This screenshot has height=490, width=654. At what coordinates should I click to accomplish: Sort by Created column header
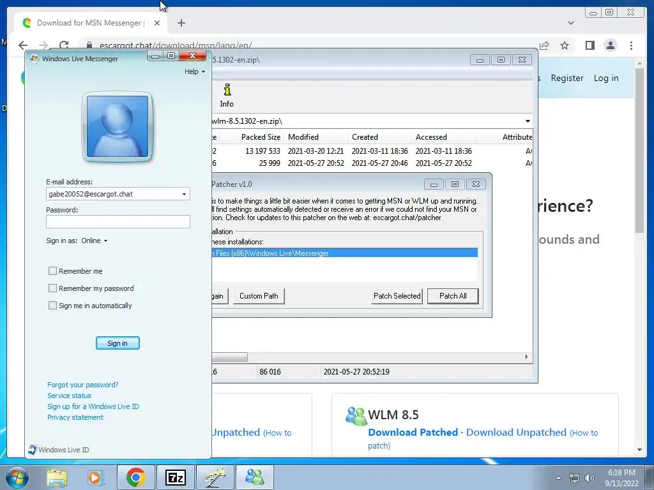379,137
